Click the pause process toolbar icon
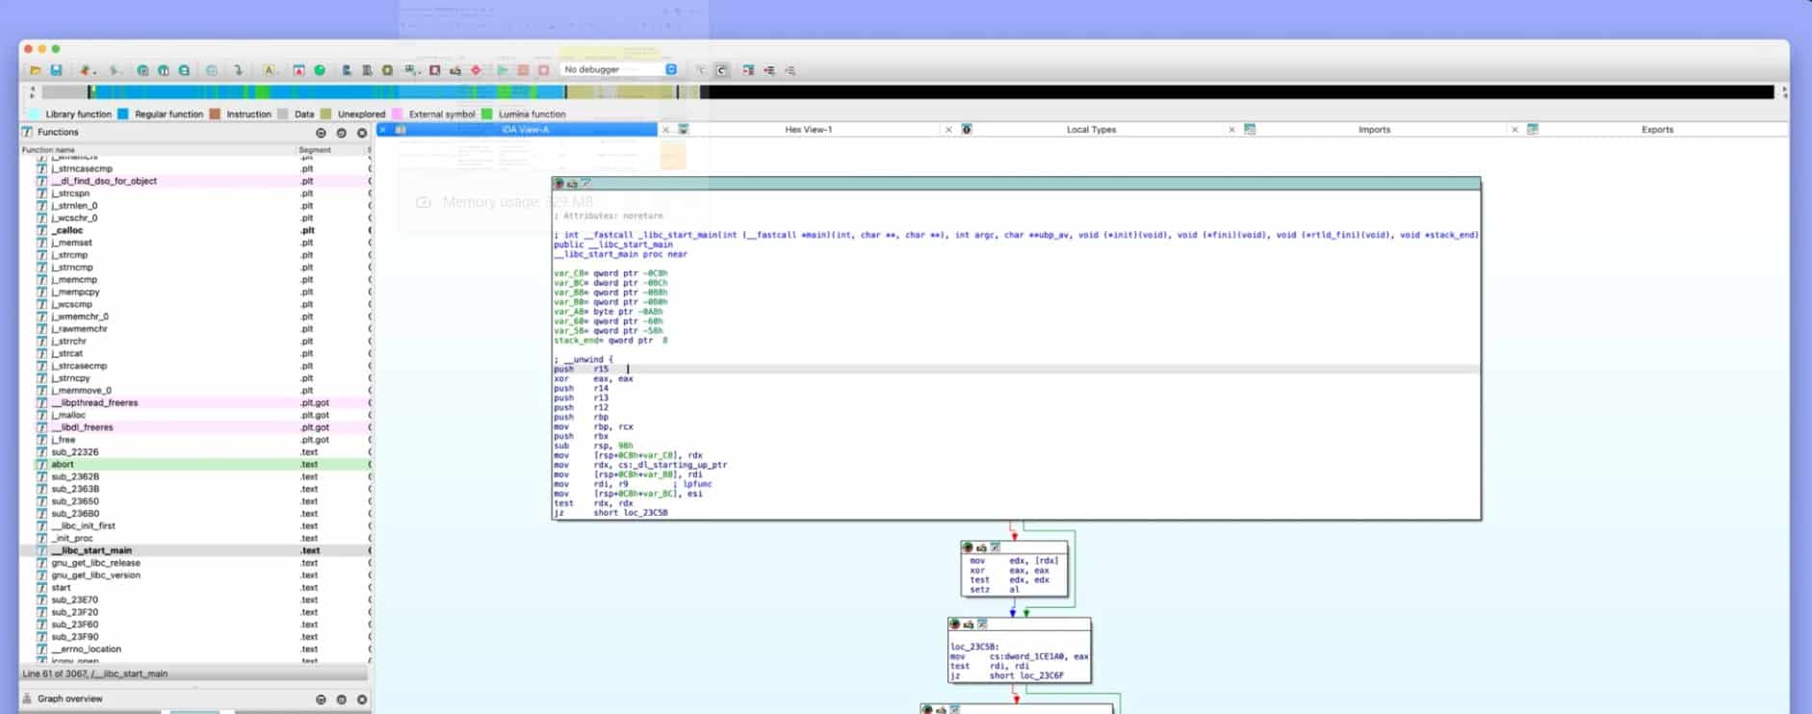 pyautogui.click(x=523, y=70)
